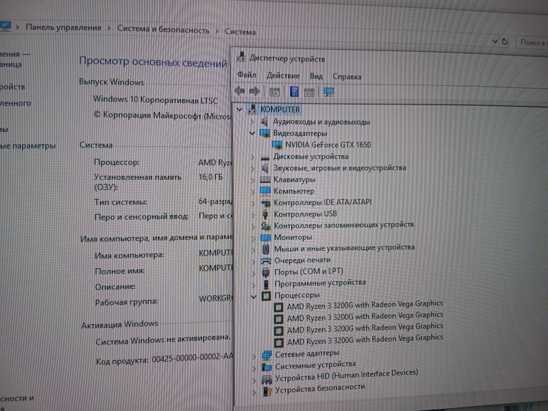The image size is (548, 411).
Task: Click the Процессоры chip icon
Action: 266,296
